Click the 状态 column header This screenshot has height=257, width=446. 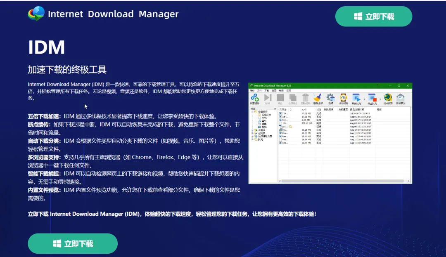[318, 110]
